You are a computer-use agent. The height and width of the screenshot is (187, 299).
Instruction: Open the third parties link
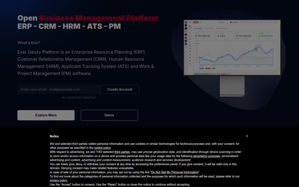pyautogui.click(x=122, y=152)
